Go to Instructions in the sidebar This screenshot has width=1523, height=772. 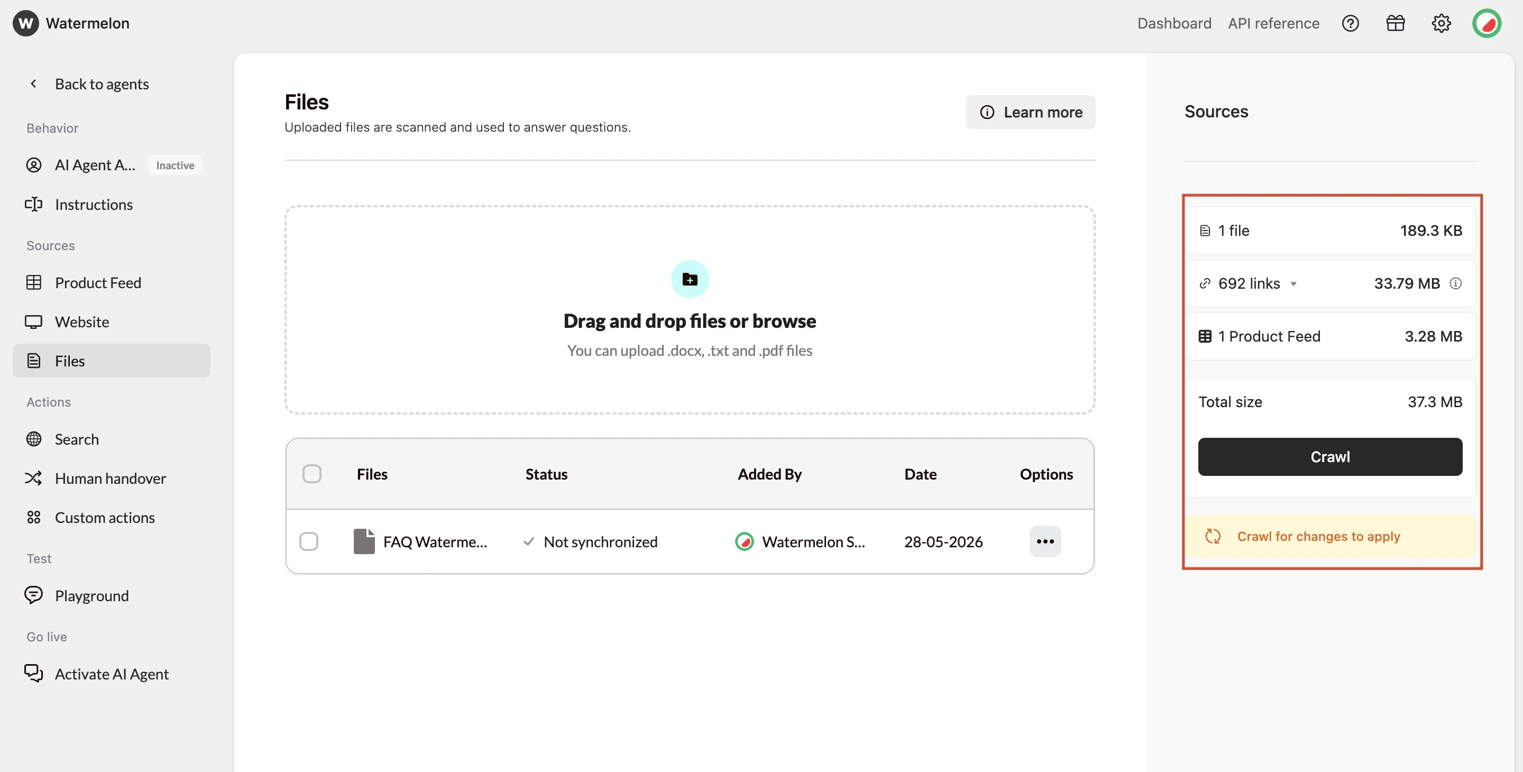click(112, 205)
